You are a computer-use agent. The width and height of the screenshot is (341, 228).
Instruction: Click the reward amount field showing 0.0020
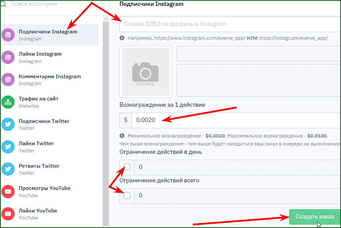236,120
